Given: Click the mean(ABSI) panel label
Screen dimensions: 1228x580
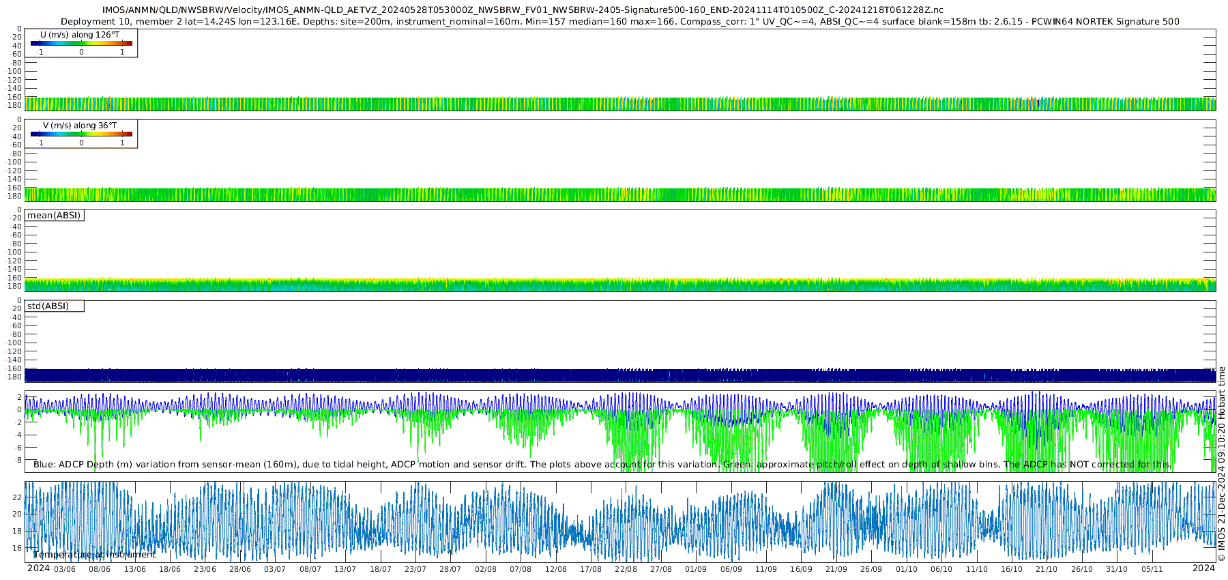Looking at the screenshot, I should pos(54,216).
